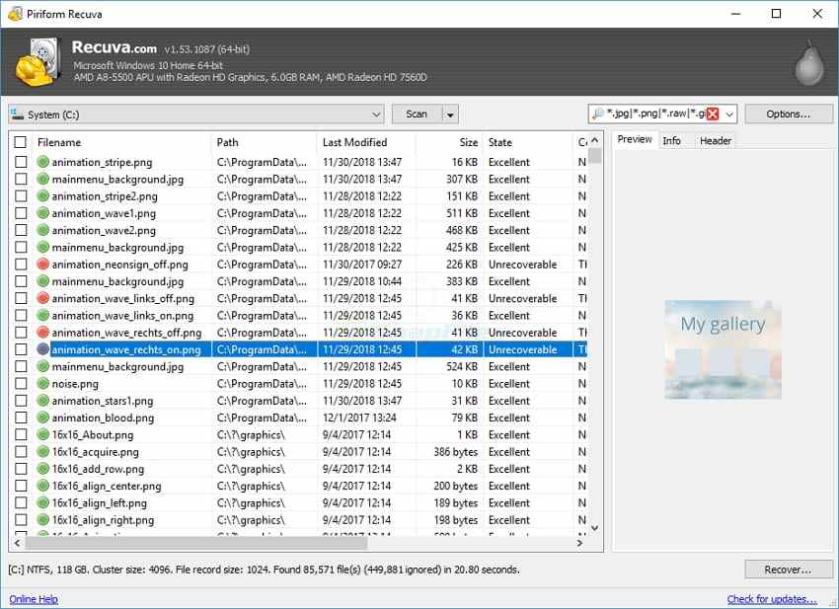Click the green status dot for 16x16_align_right.png
Image resolution: width=839 pixels, height=609 pixels.
click(42, 519)
